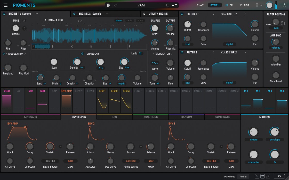This screenshot has width=289, height=180.
Task: Favorite the 7AM preset with the heart
Action: tap(115, 5)
